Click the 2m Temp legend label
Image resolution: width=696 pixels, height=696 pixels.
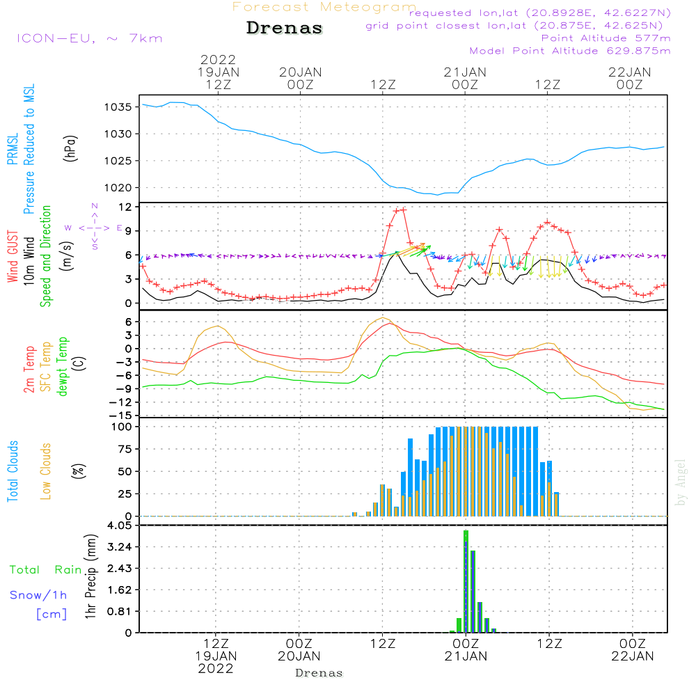[x=29, y=367]
